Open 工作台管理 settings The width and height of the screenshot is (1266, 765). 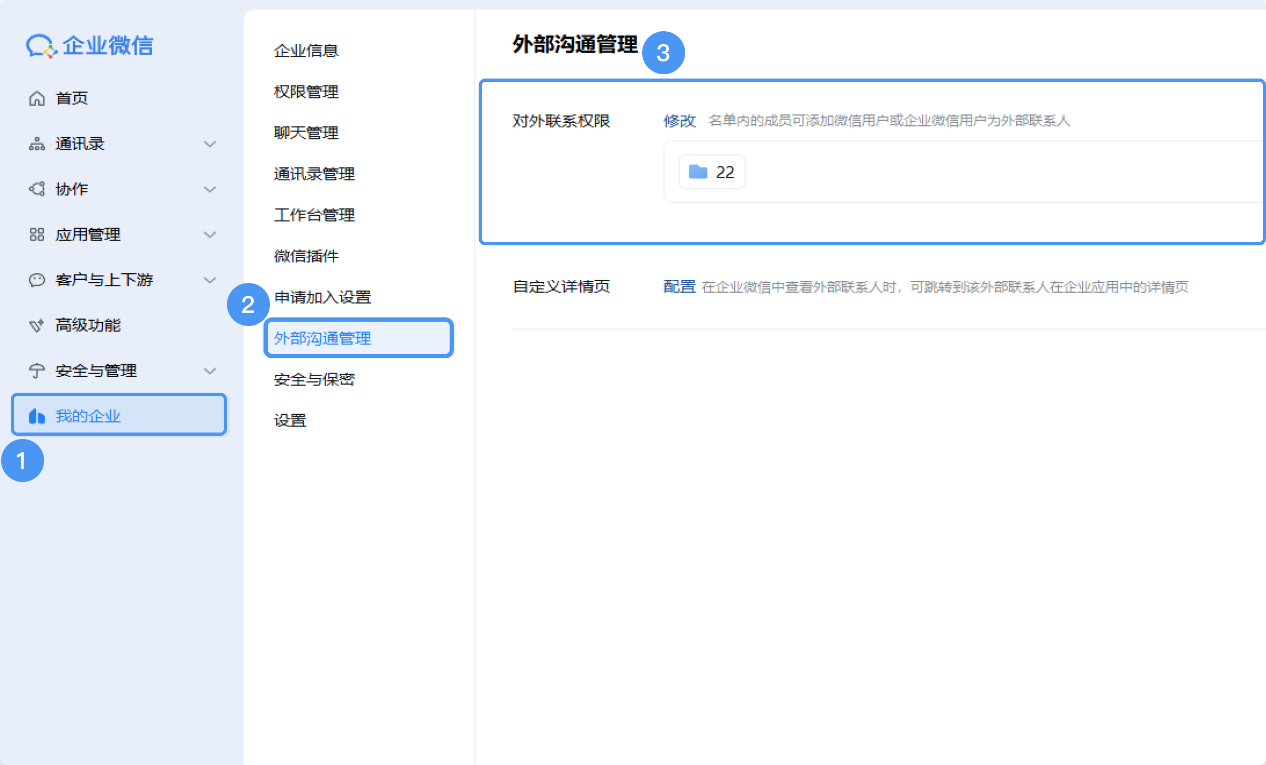314,215
